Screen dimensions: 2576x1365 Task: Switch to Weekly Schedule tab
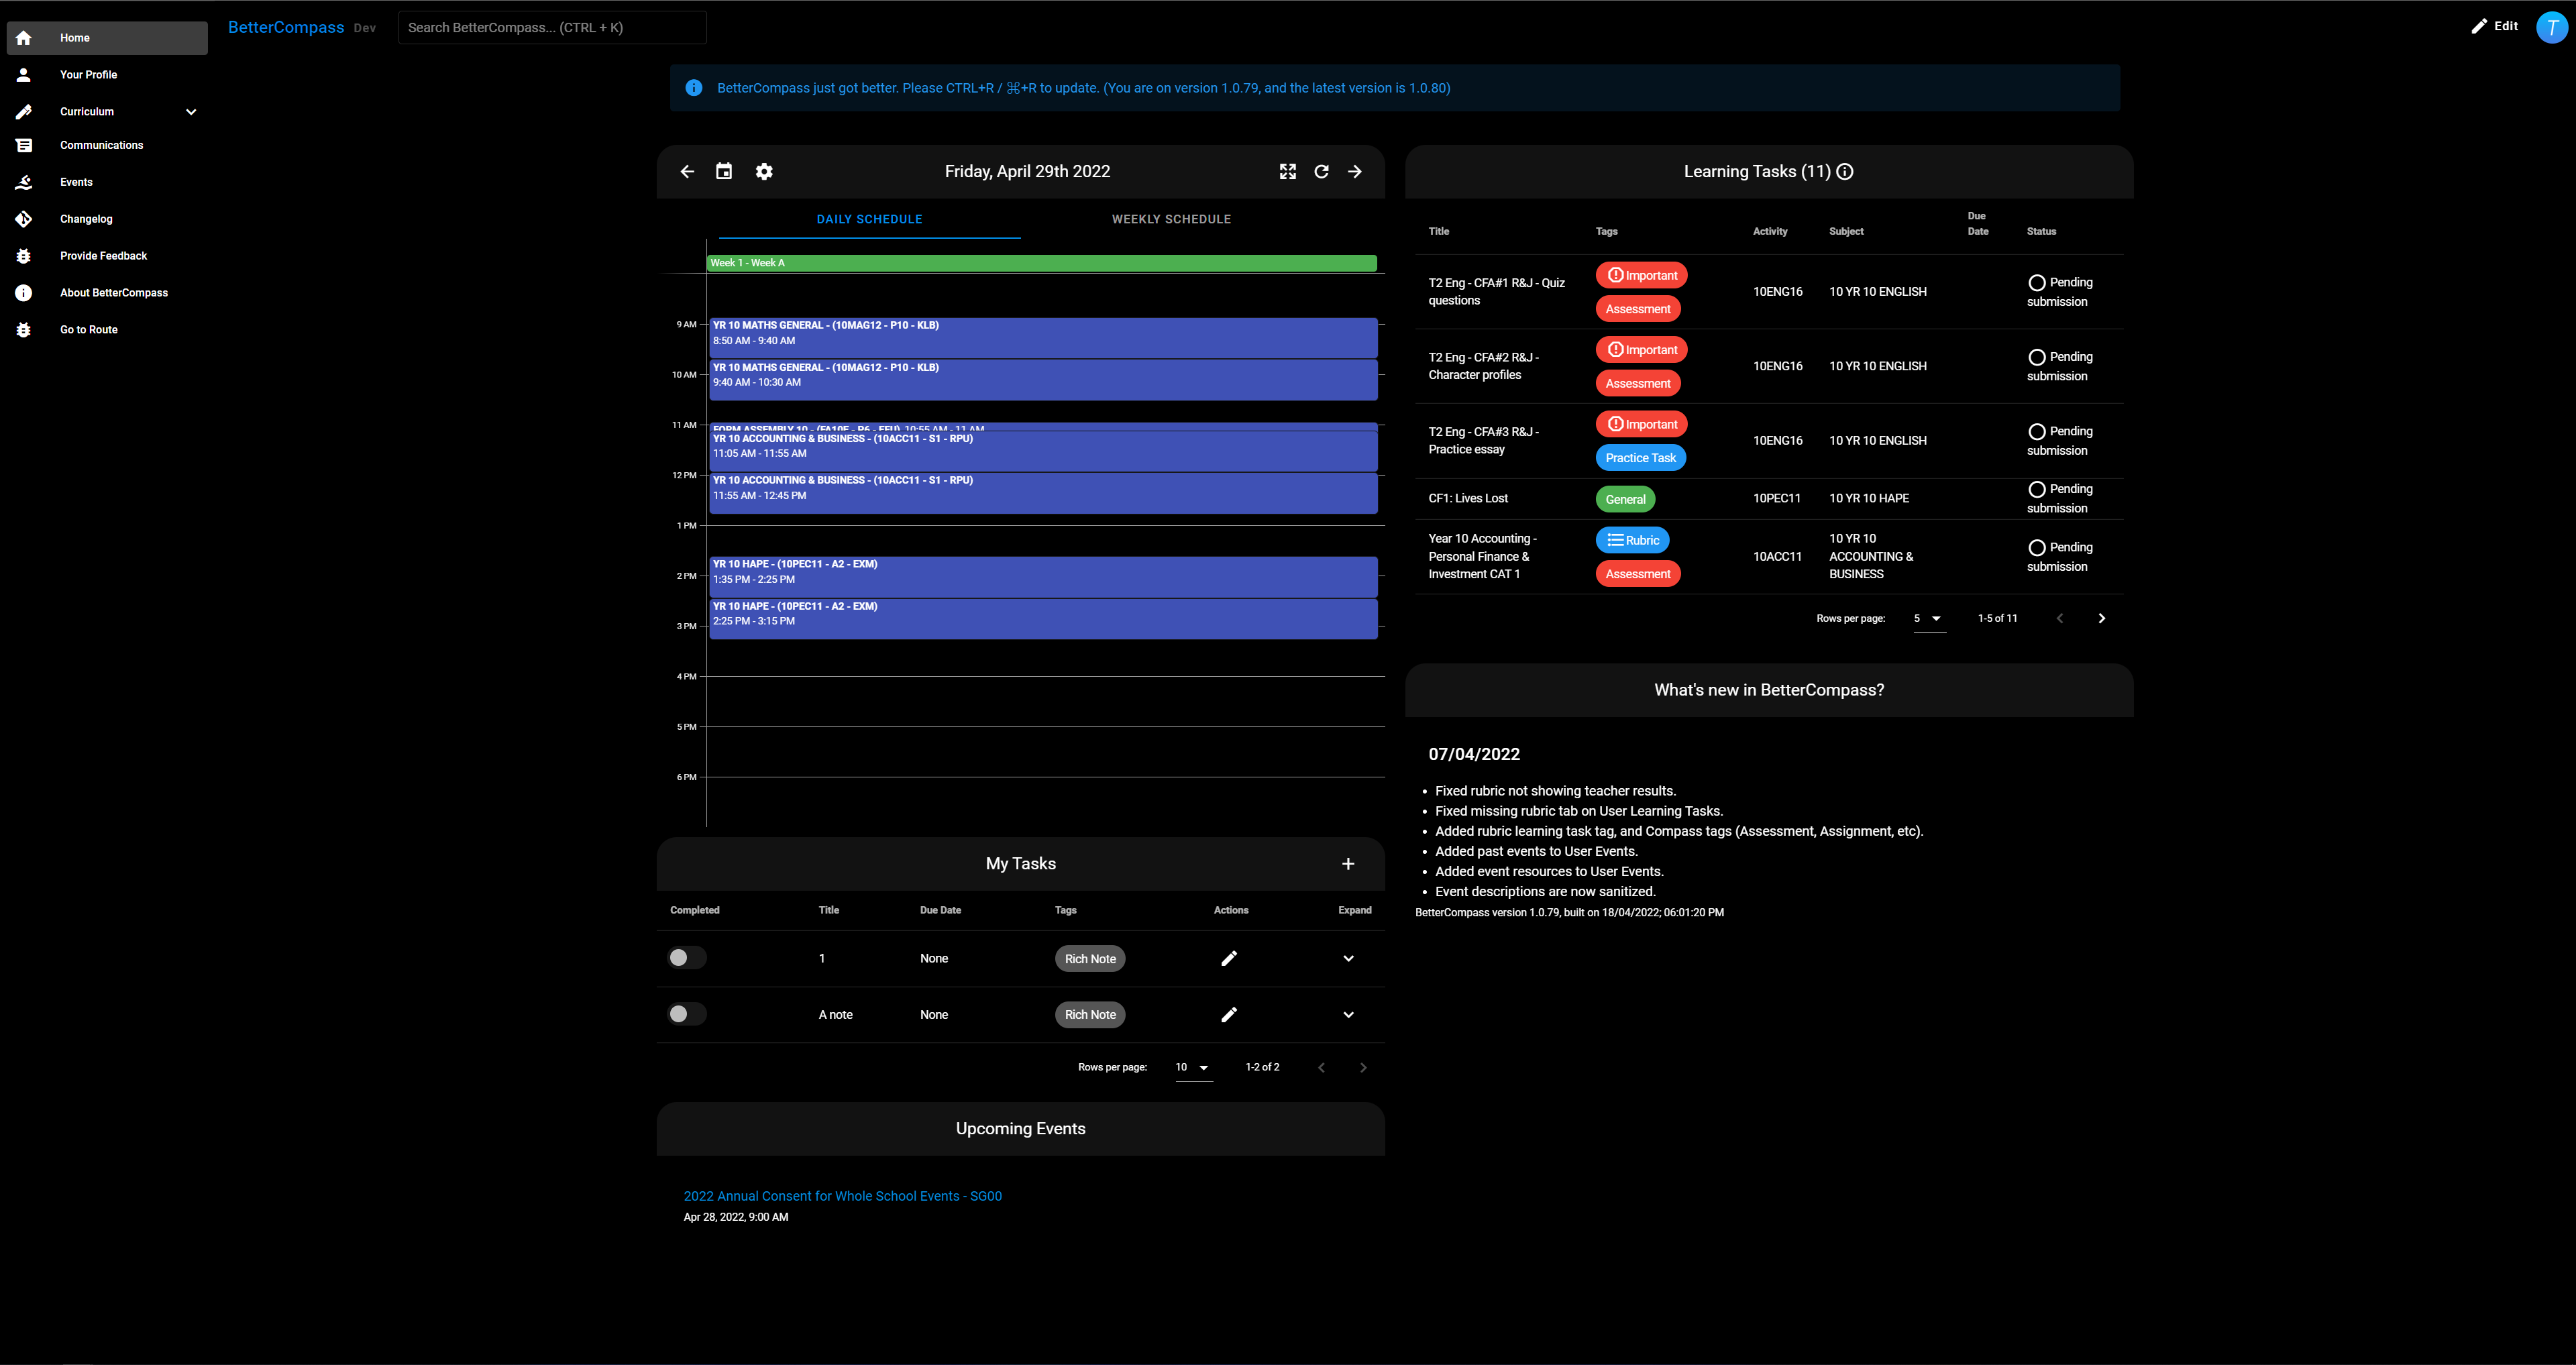(1171, 219)
